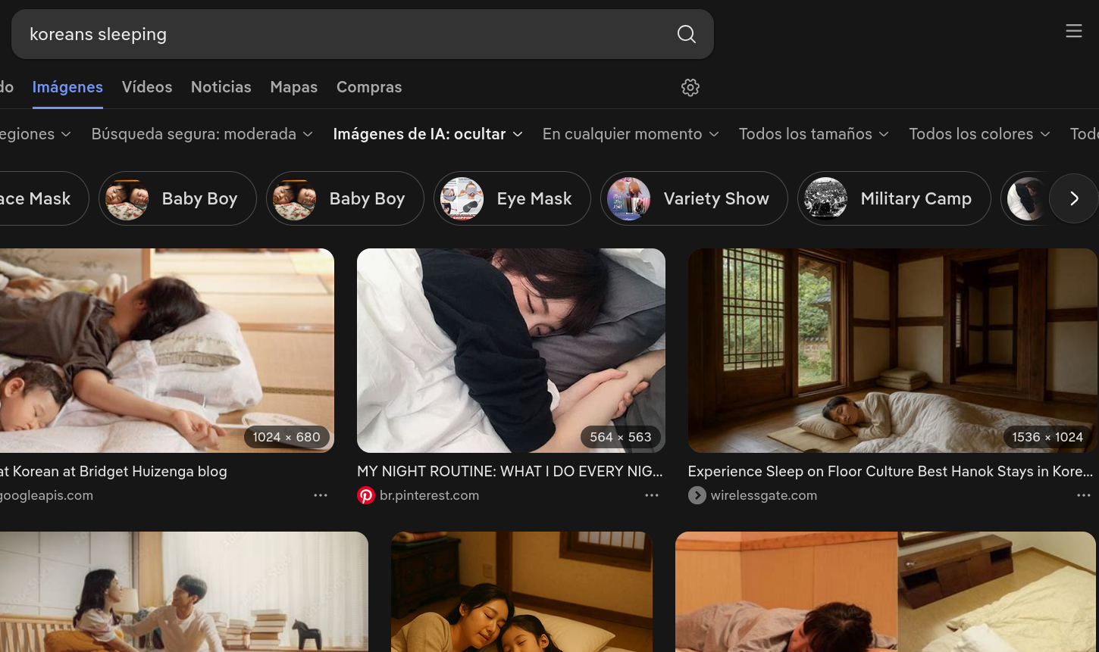
Task: Switch to the Imágenes tab
Action: (x=67, y=87)
